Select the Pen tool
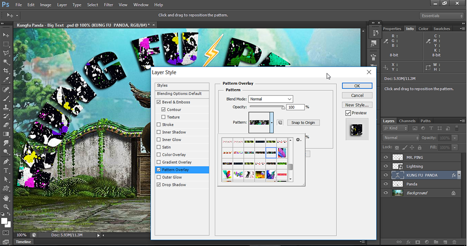 click(6, 162)
